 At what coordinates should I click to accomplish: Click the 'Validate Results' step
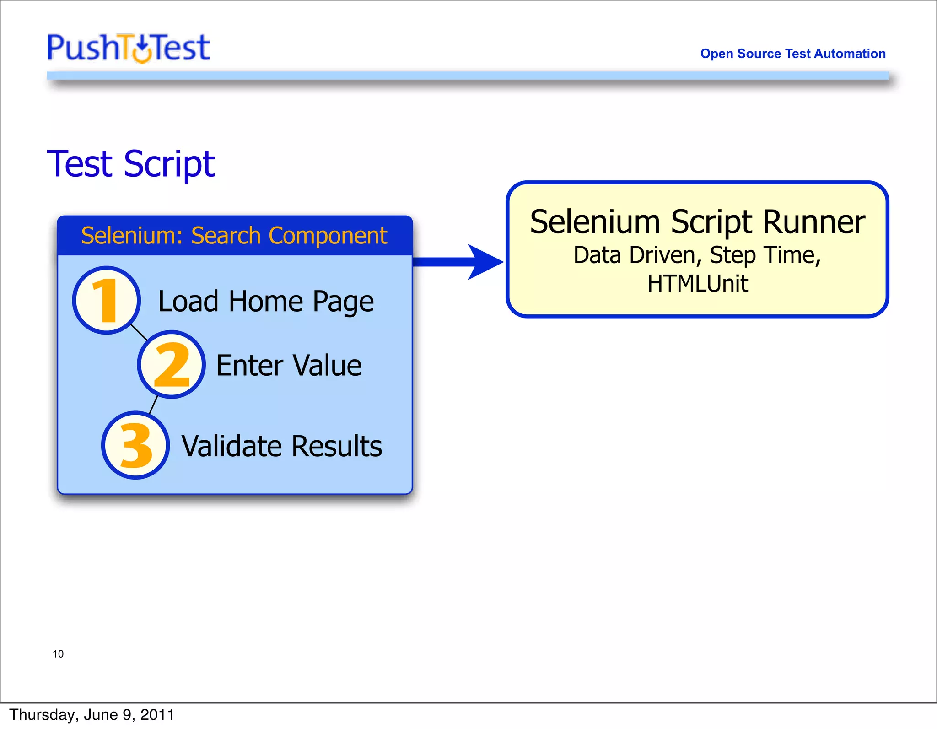(x=282, y=446)
